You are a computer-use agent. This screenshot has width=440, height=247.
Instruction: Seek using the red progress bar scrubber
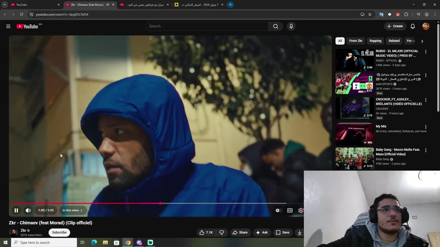[161, 203]
